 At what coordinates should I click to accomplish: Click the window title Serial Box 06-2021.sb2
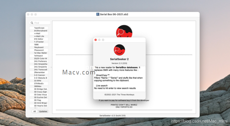coord(114,14)
